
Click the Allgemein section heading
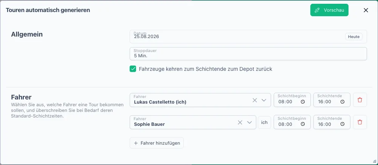pos(27,34)
